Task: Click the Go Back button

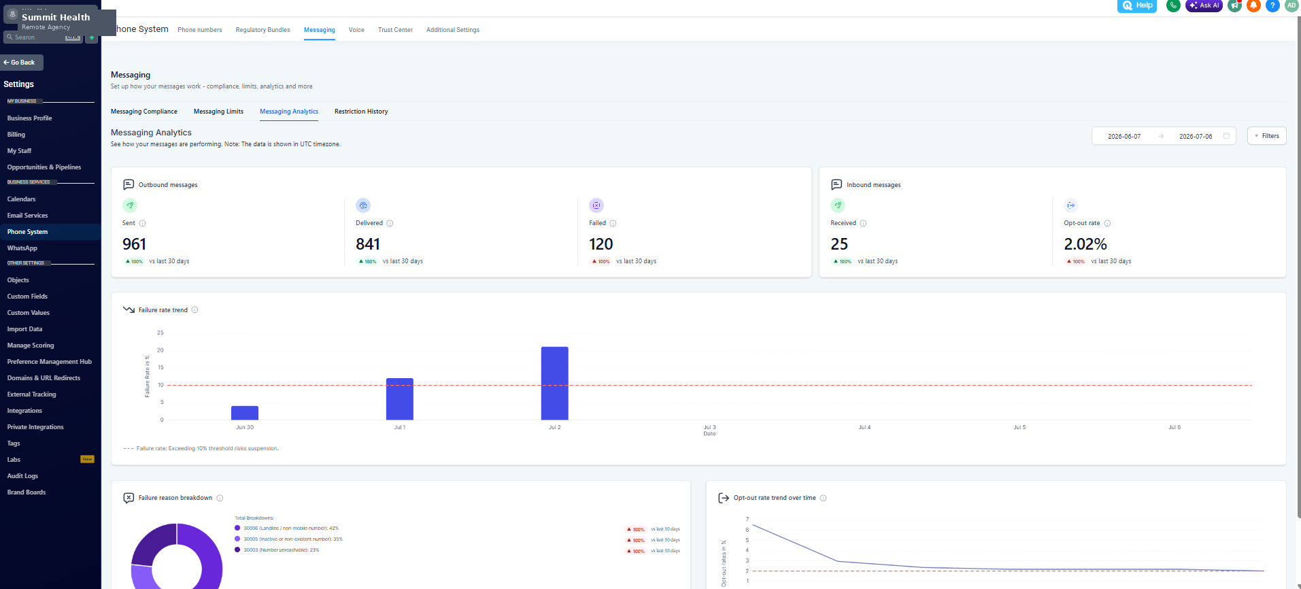Action: pyautogui.click(x=21, y=63)
